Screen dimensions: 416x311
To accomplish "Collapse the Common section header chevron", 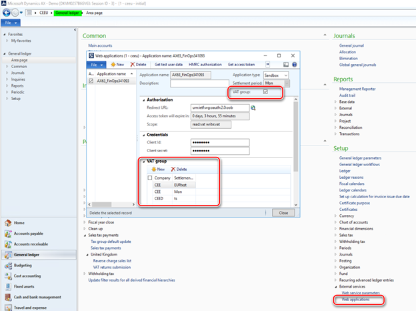I will pos(325,35).
